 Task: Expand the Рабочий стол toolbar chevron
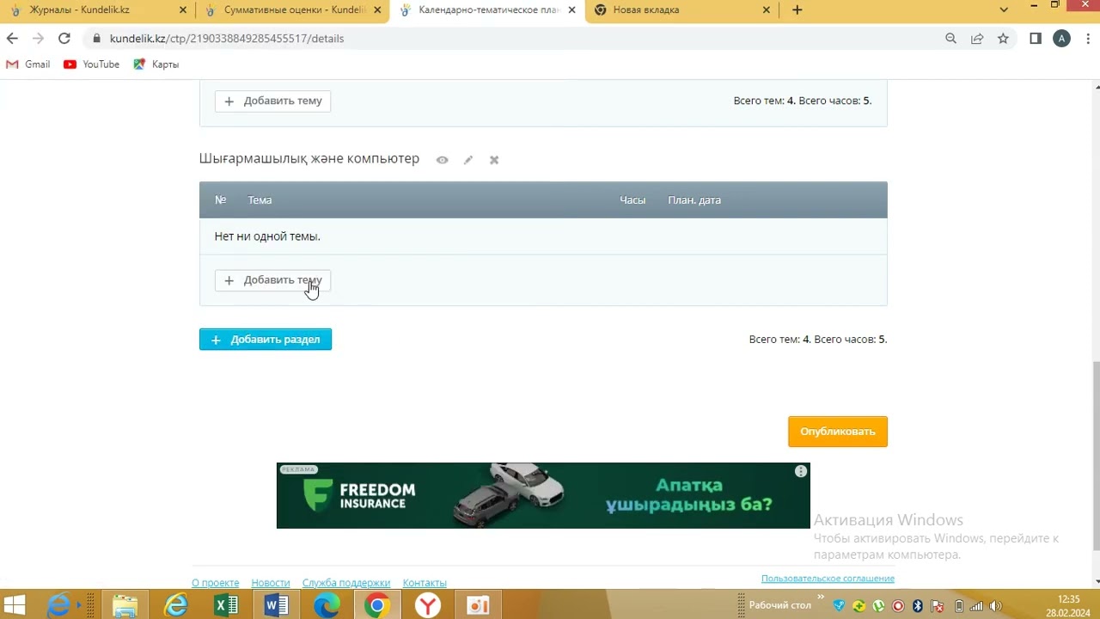coord(820,598)
